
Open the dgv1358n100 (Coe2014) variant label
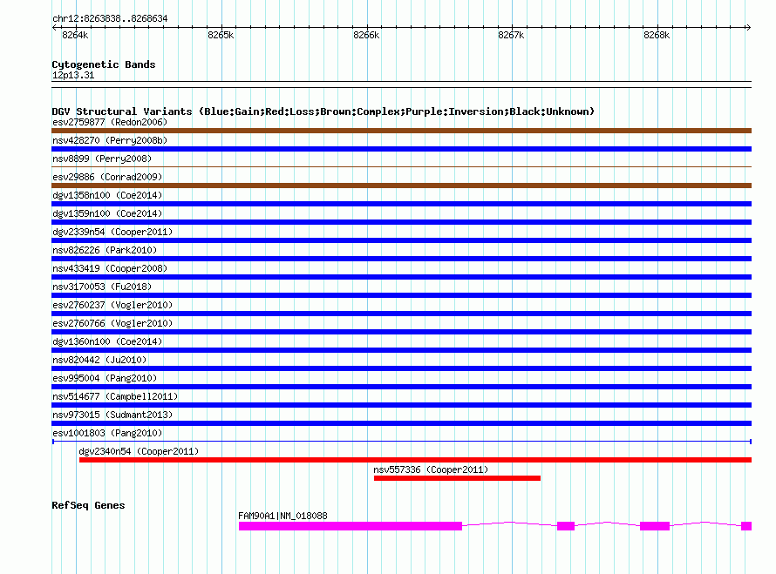click(x=106, y=195)
